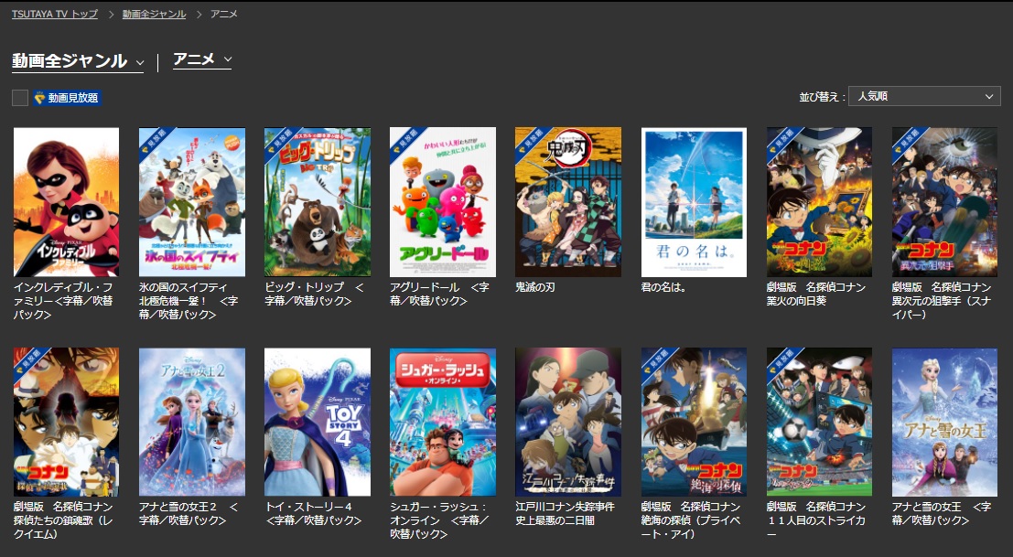This screenshot has width=1013, height=557.
Task: Open the アグリードール poster thumbnail
Action: pos(443,202)
